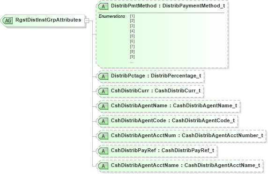Click the ellipsis below the enumeration list
The width and height of the screenshot is (268, 174).
pyautogui.click(x=132, y=63)
